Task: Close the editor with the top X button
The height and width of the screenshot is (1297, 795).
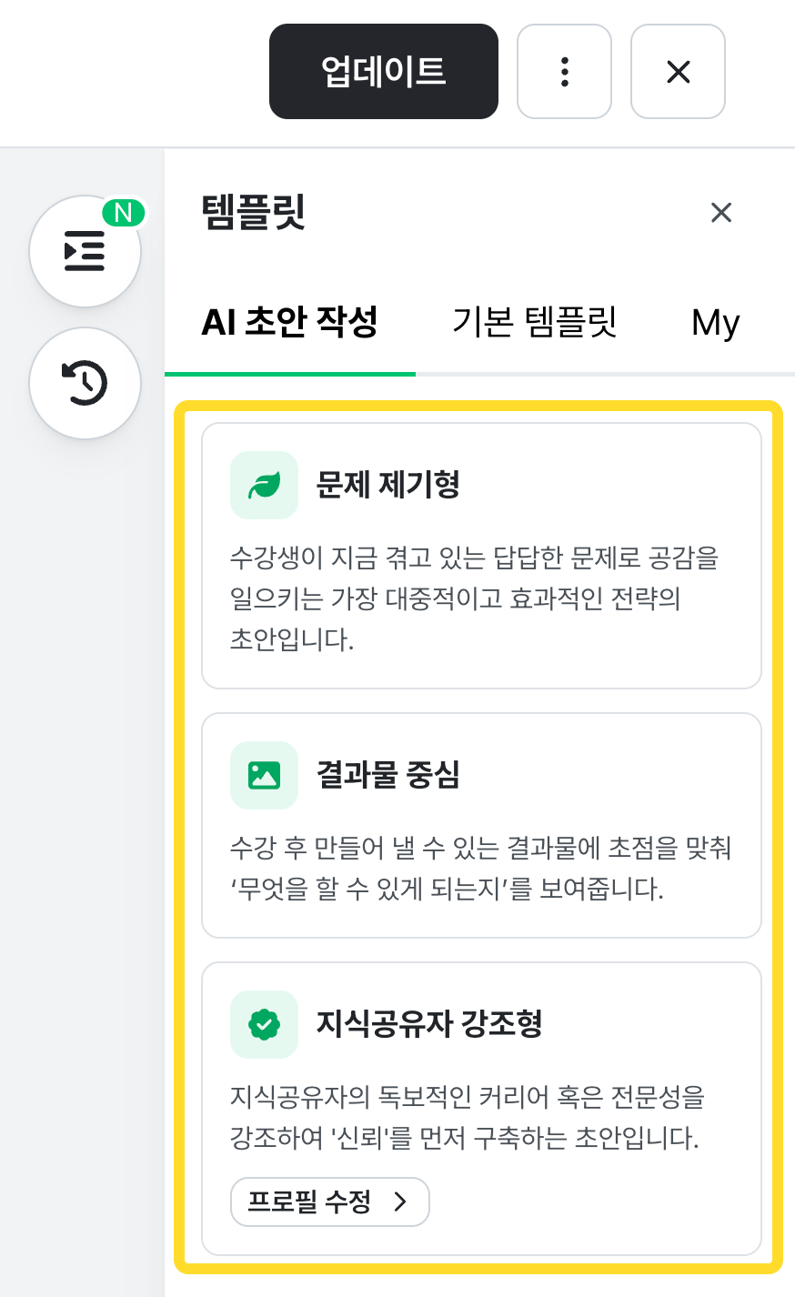Action: (678, 71)
